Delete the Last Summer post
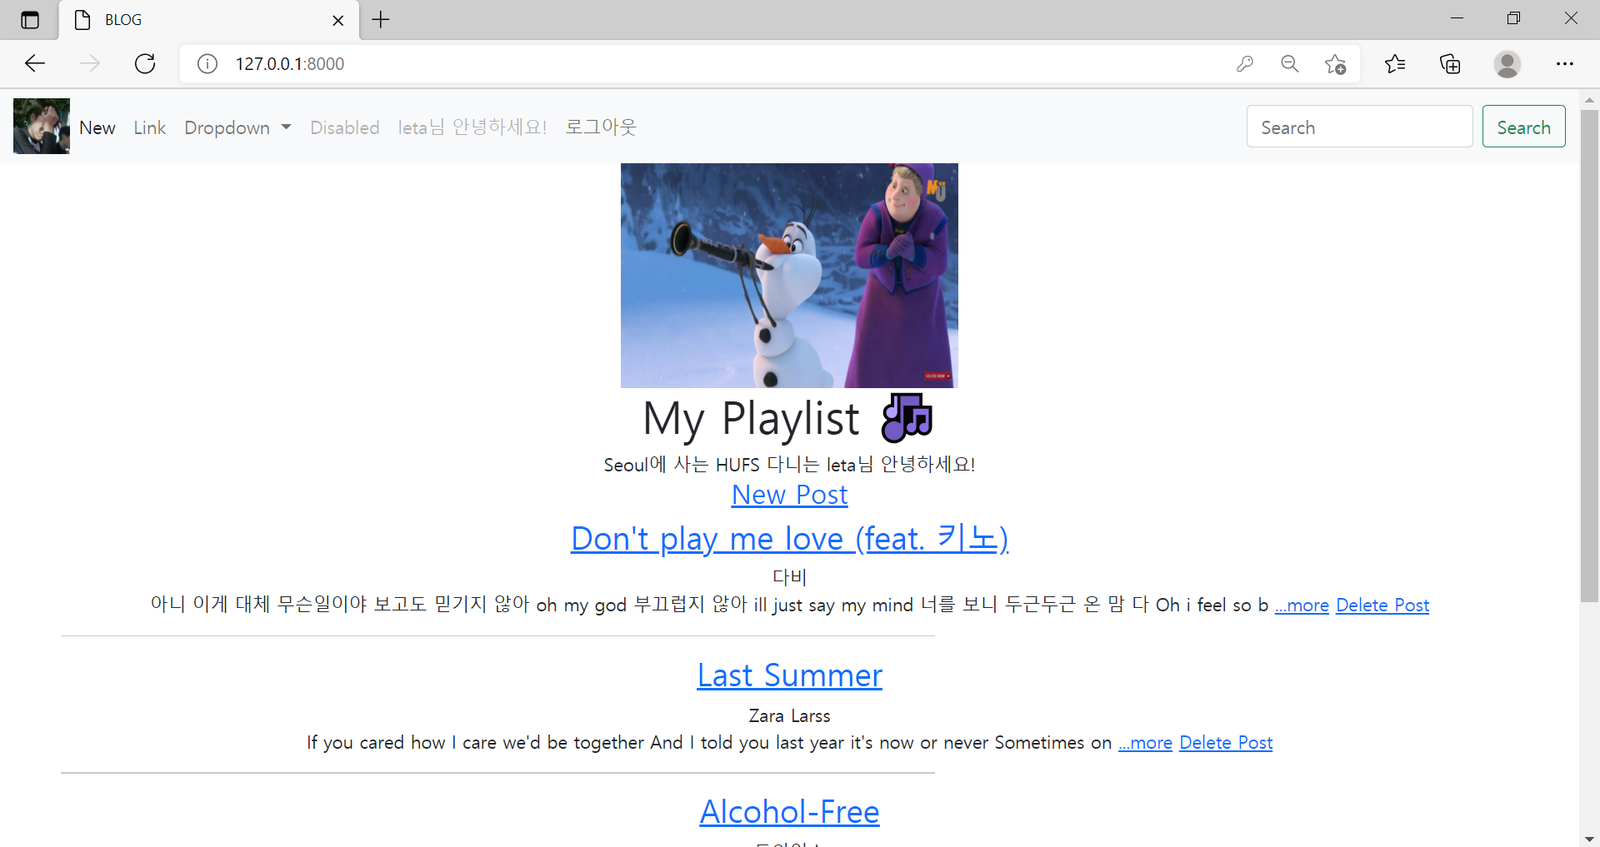The image size is (1600, 847). coord(1226,743)
